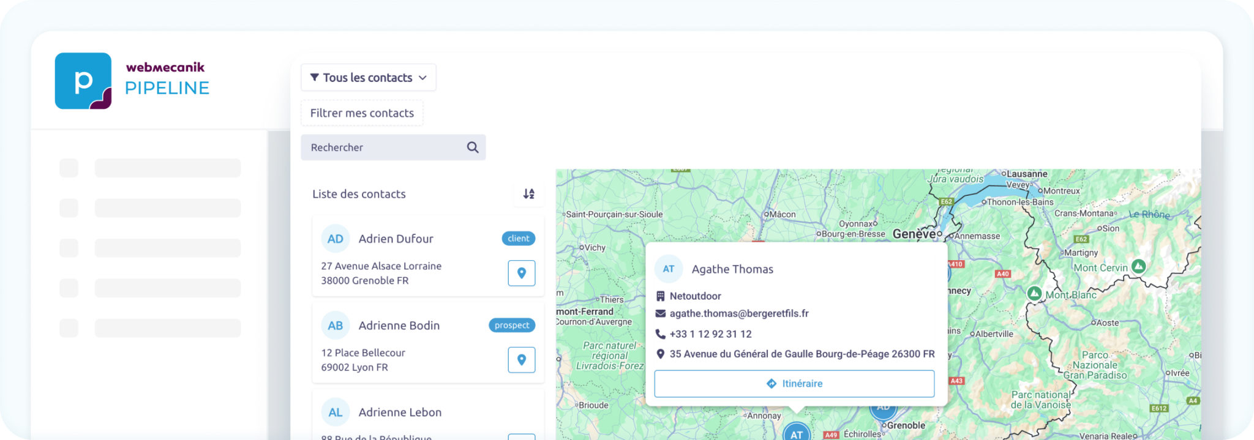
Task: Click the Mâcon label on the map
Action: tap(783, 214)
